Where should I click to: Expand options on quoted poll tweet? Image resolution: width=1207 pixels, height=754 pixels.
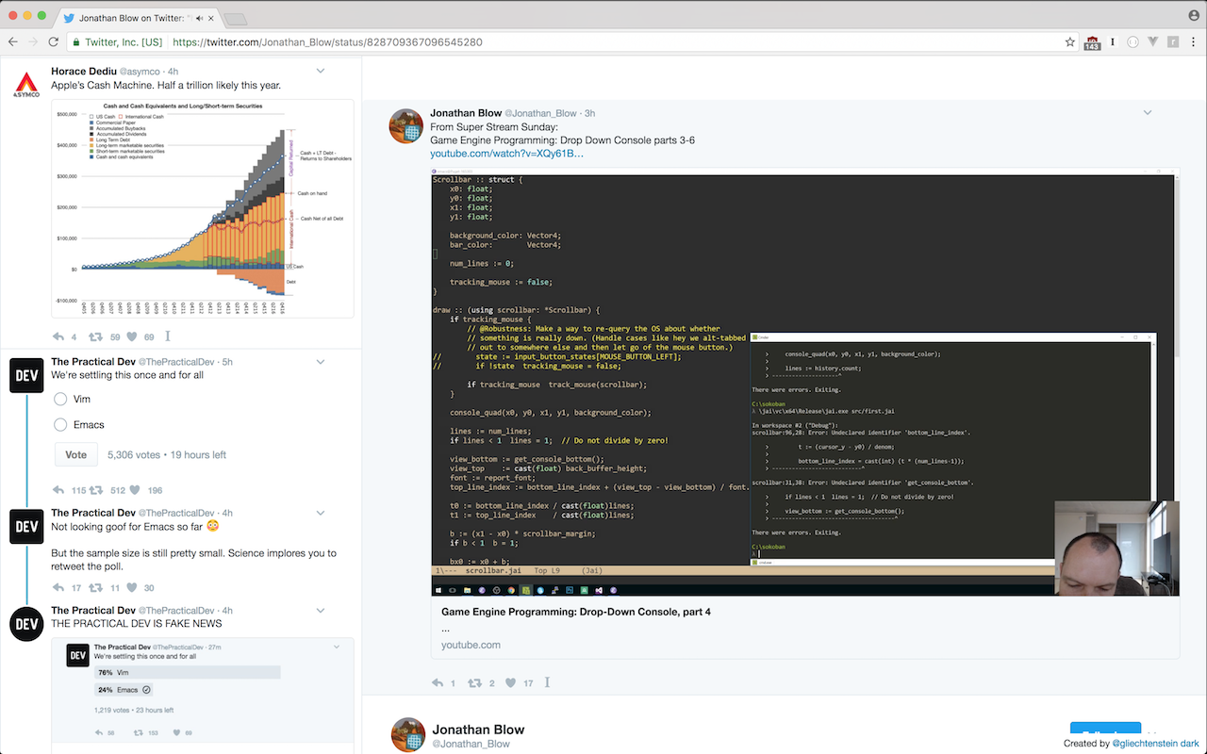pyautogui.click(x=337, y=647)
